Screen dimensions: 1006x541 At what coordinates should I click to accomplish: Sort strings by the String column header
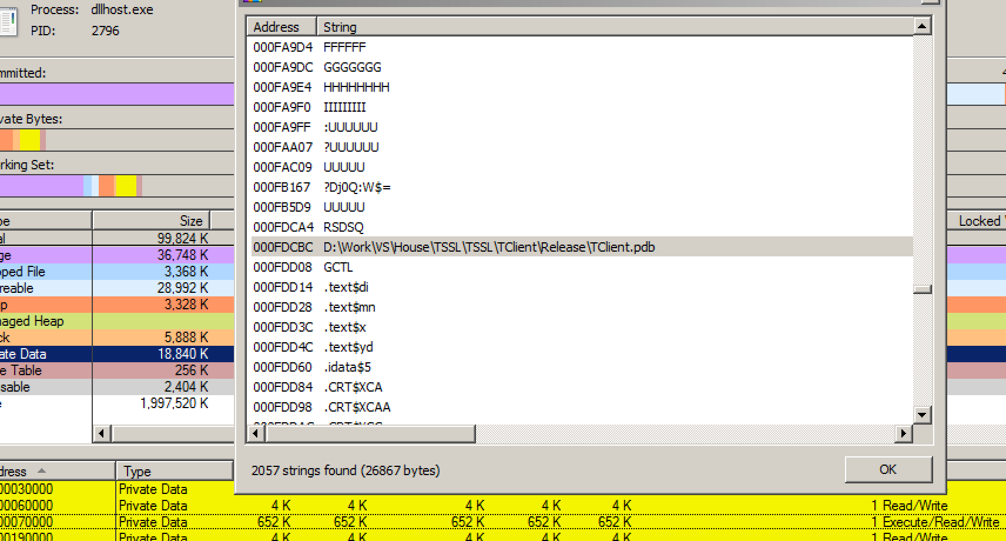coord(614,27)
